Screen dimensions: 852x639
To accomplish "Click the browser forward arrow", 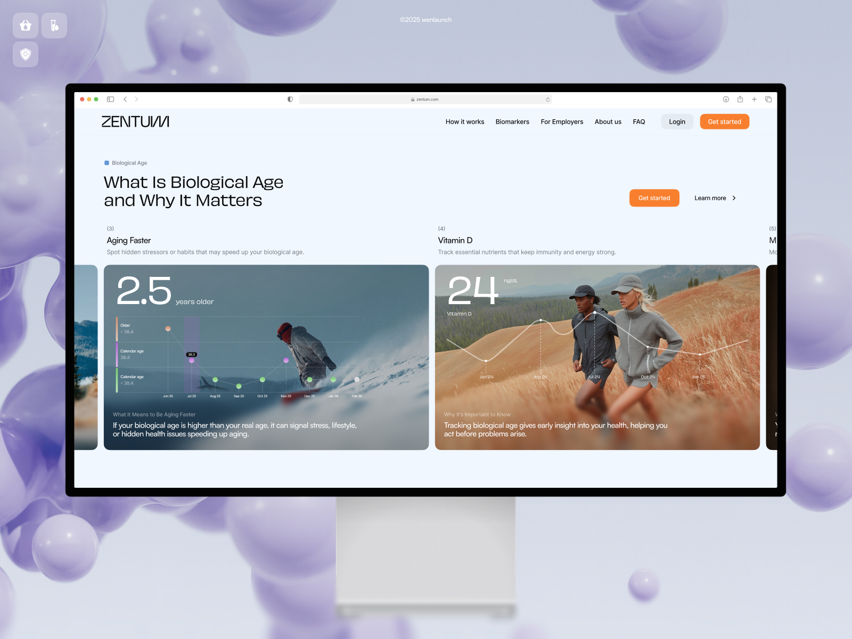I will 136,99.
